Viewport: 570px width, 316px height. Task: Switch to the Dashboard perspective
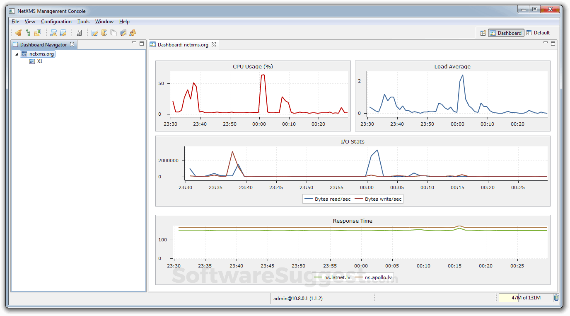point(506,33)
